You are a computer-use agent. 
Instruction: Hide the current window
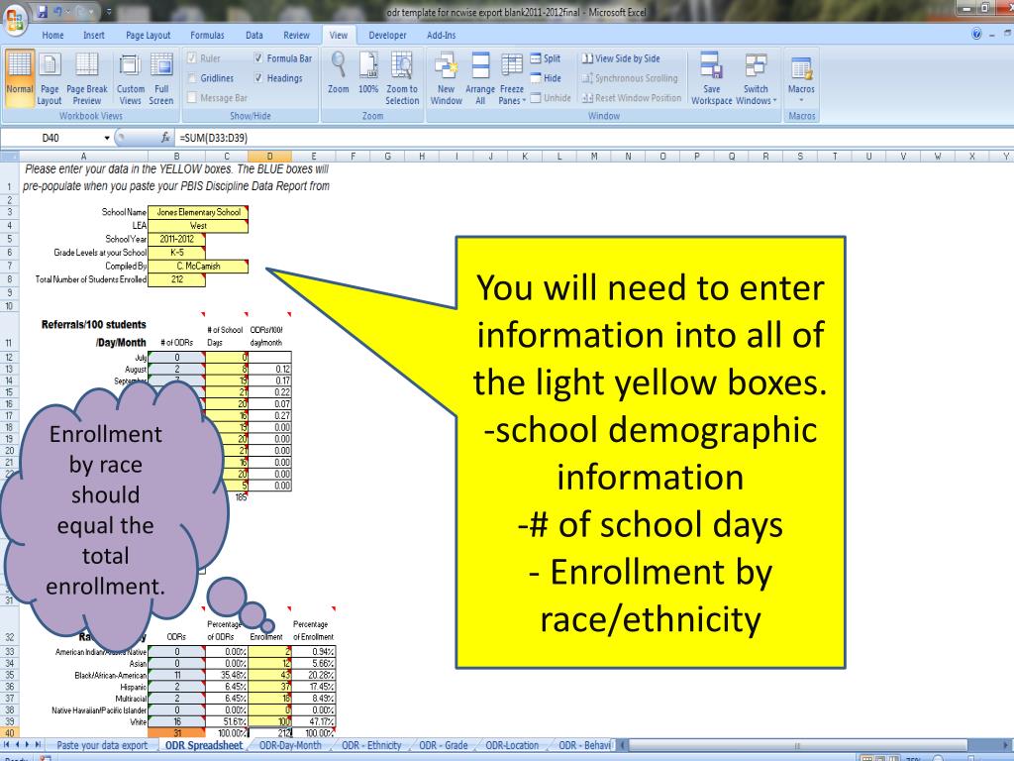pyautogui.click(x=546, y=78)
